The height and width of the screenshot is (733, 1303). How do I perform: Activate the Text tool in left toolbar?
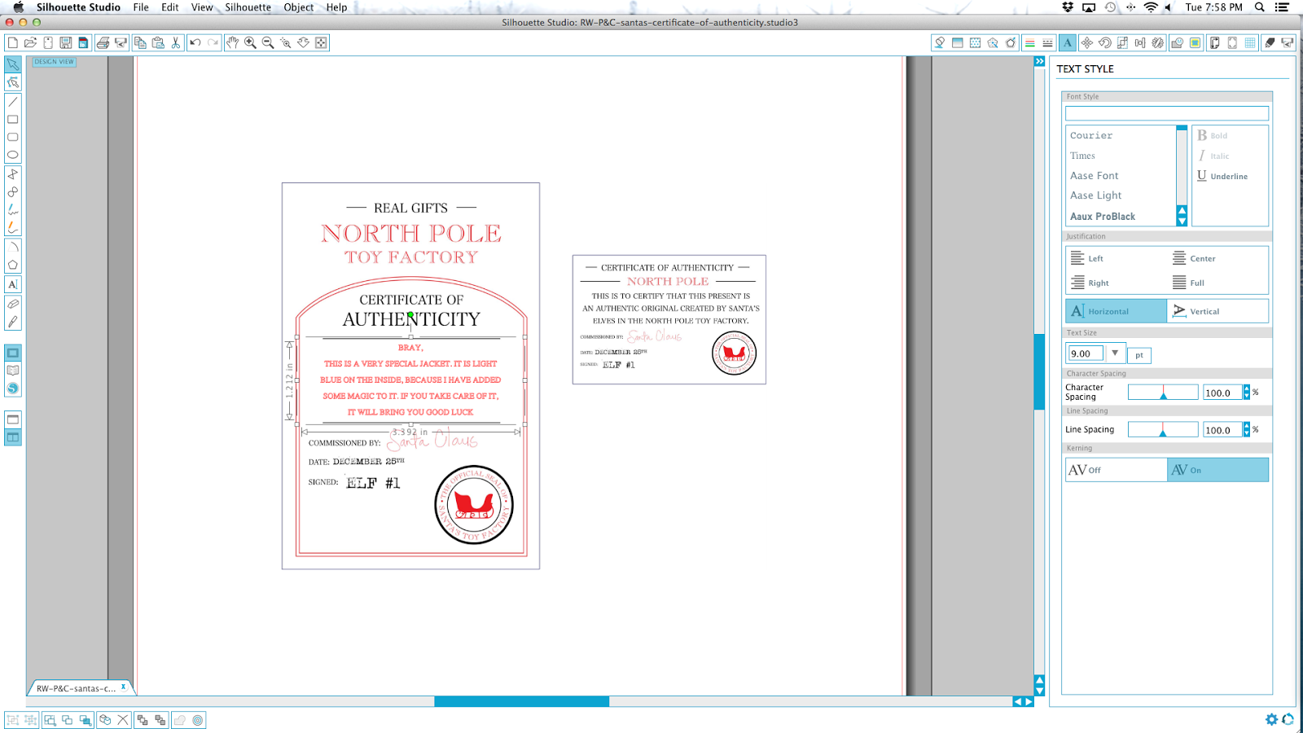point(13,284)
